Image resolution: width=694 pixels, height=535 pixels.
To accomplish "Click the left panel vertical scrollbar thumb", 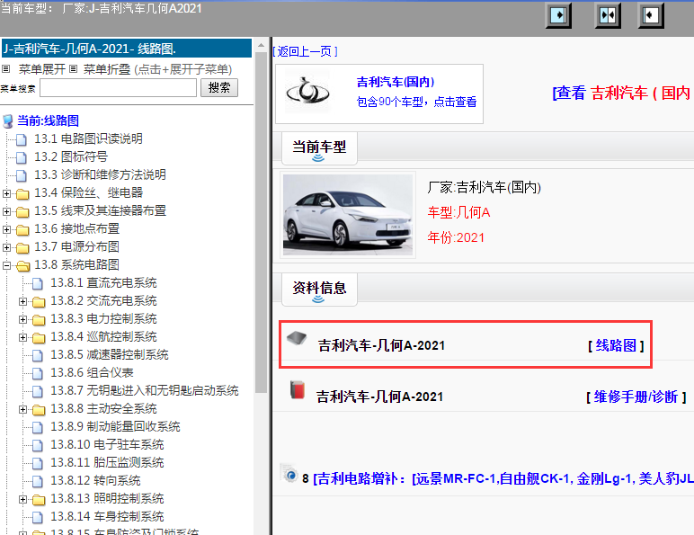I will click(261, 223).
